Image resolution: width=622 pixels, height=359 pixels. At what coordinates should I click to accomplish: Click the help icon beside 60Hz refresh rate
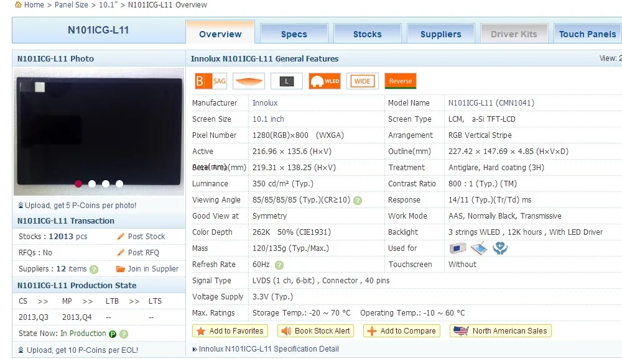coord(279,265)
